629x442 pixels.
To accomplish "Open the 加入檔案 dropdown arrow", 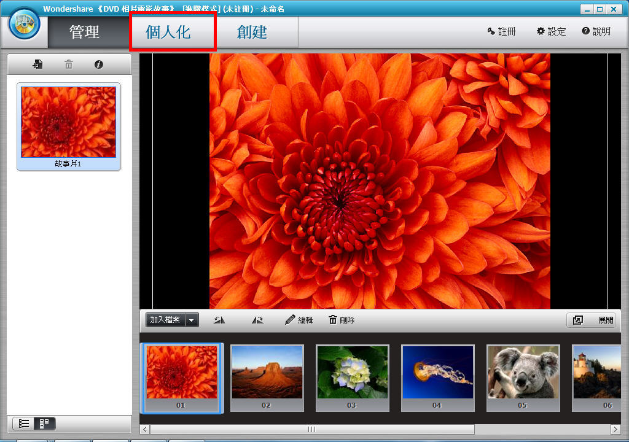I will [x=192, y=320].
